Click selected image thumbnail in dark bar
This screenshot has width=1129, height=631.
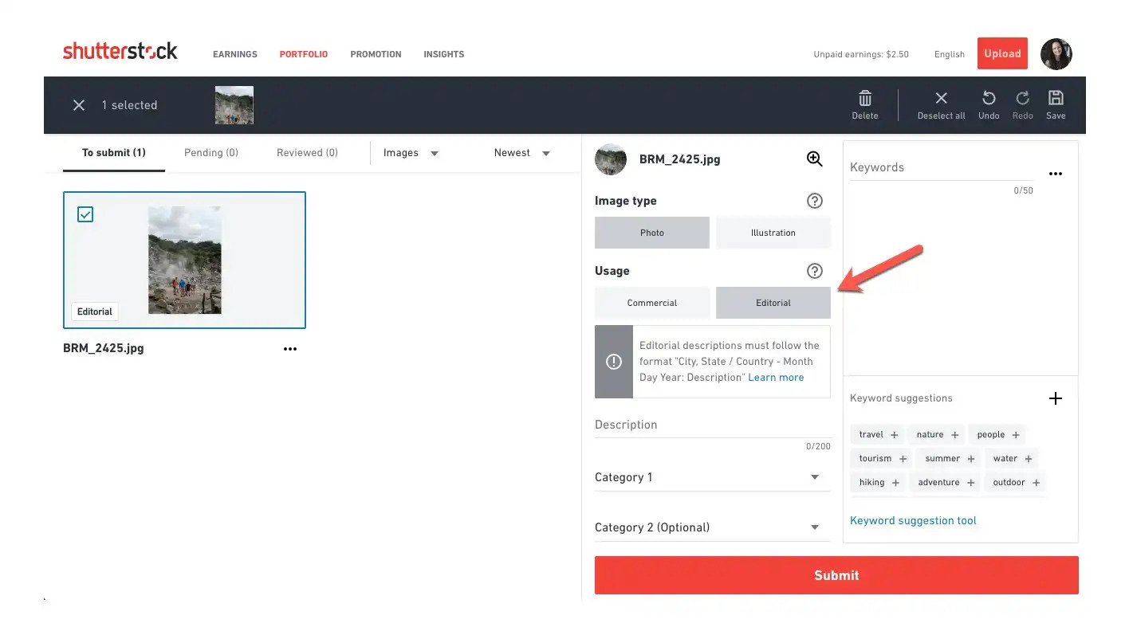(x=234, y=105)
